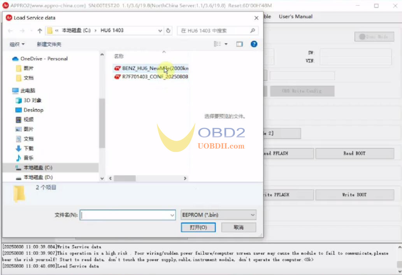
Task: Open 视频 videos folder
Action: pyautogui.click(x=28, y=119)
